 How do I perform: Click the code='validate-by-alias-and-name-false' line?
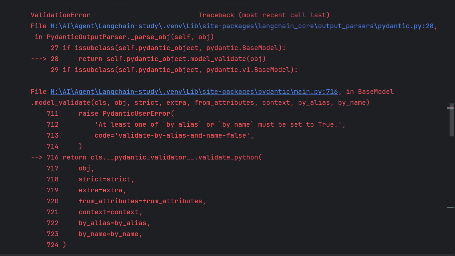[x=174, y=135]
